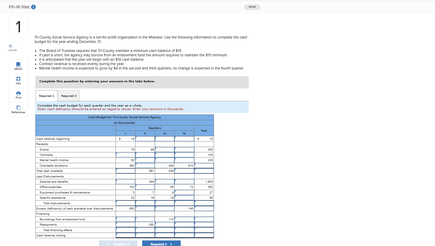
Task: Select Borrowings from endowment fund Quarter I cell
Action: click(126, 219)
